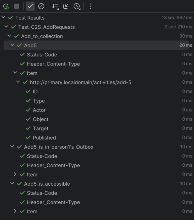This screenshot has width=194, height=220.
Task: Click the green checkmark beside ID
Action: point(28,91)
